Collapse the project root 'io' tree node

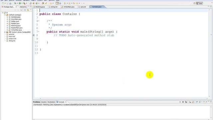2,13
